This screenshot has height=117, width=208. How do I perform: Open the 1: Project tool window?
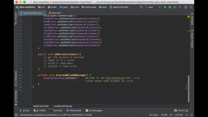coord(16,19)
